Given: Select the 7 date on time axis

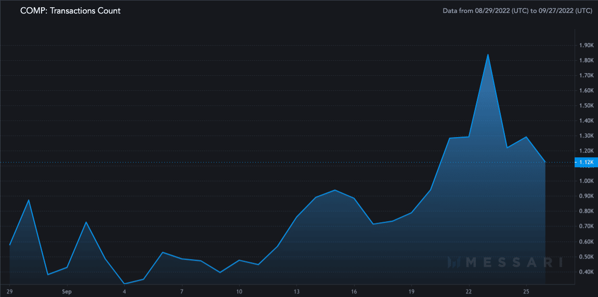Looking at the screenshot, I should (x=181, y=291).
